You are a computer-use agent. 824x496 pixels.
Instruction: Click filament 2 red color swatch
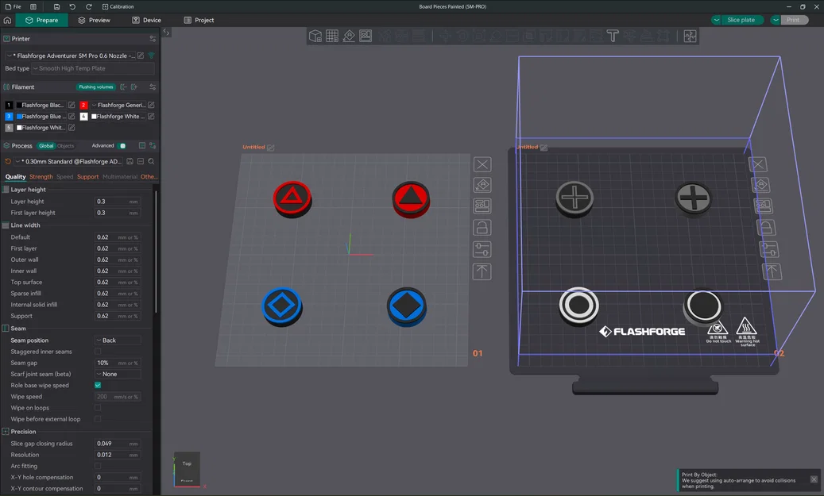[x=83, y=105]
